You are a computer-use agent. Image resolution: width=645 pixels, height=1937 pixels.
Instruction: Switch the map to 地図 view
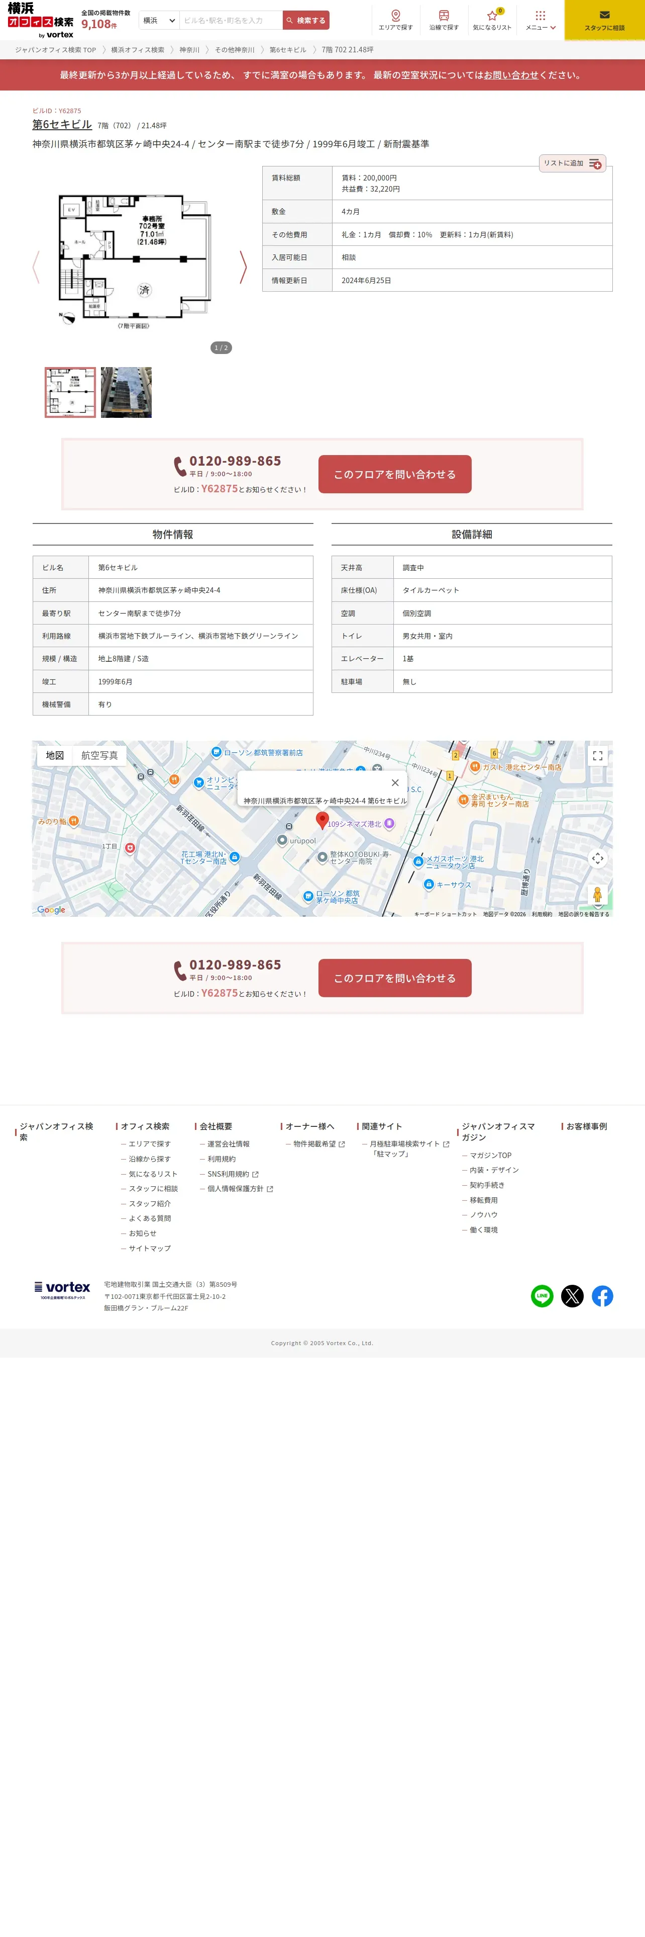point(55,756)
